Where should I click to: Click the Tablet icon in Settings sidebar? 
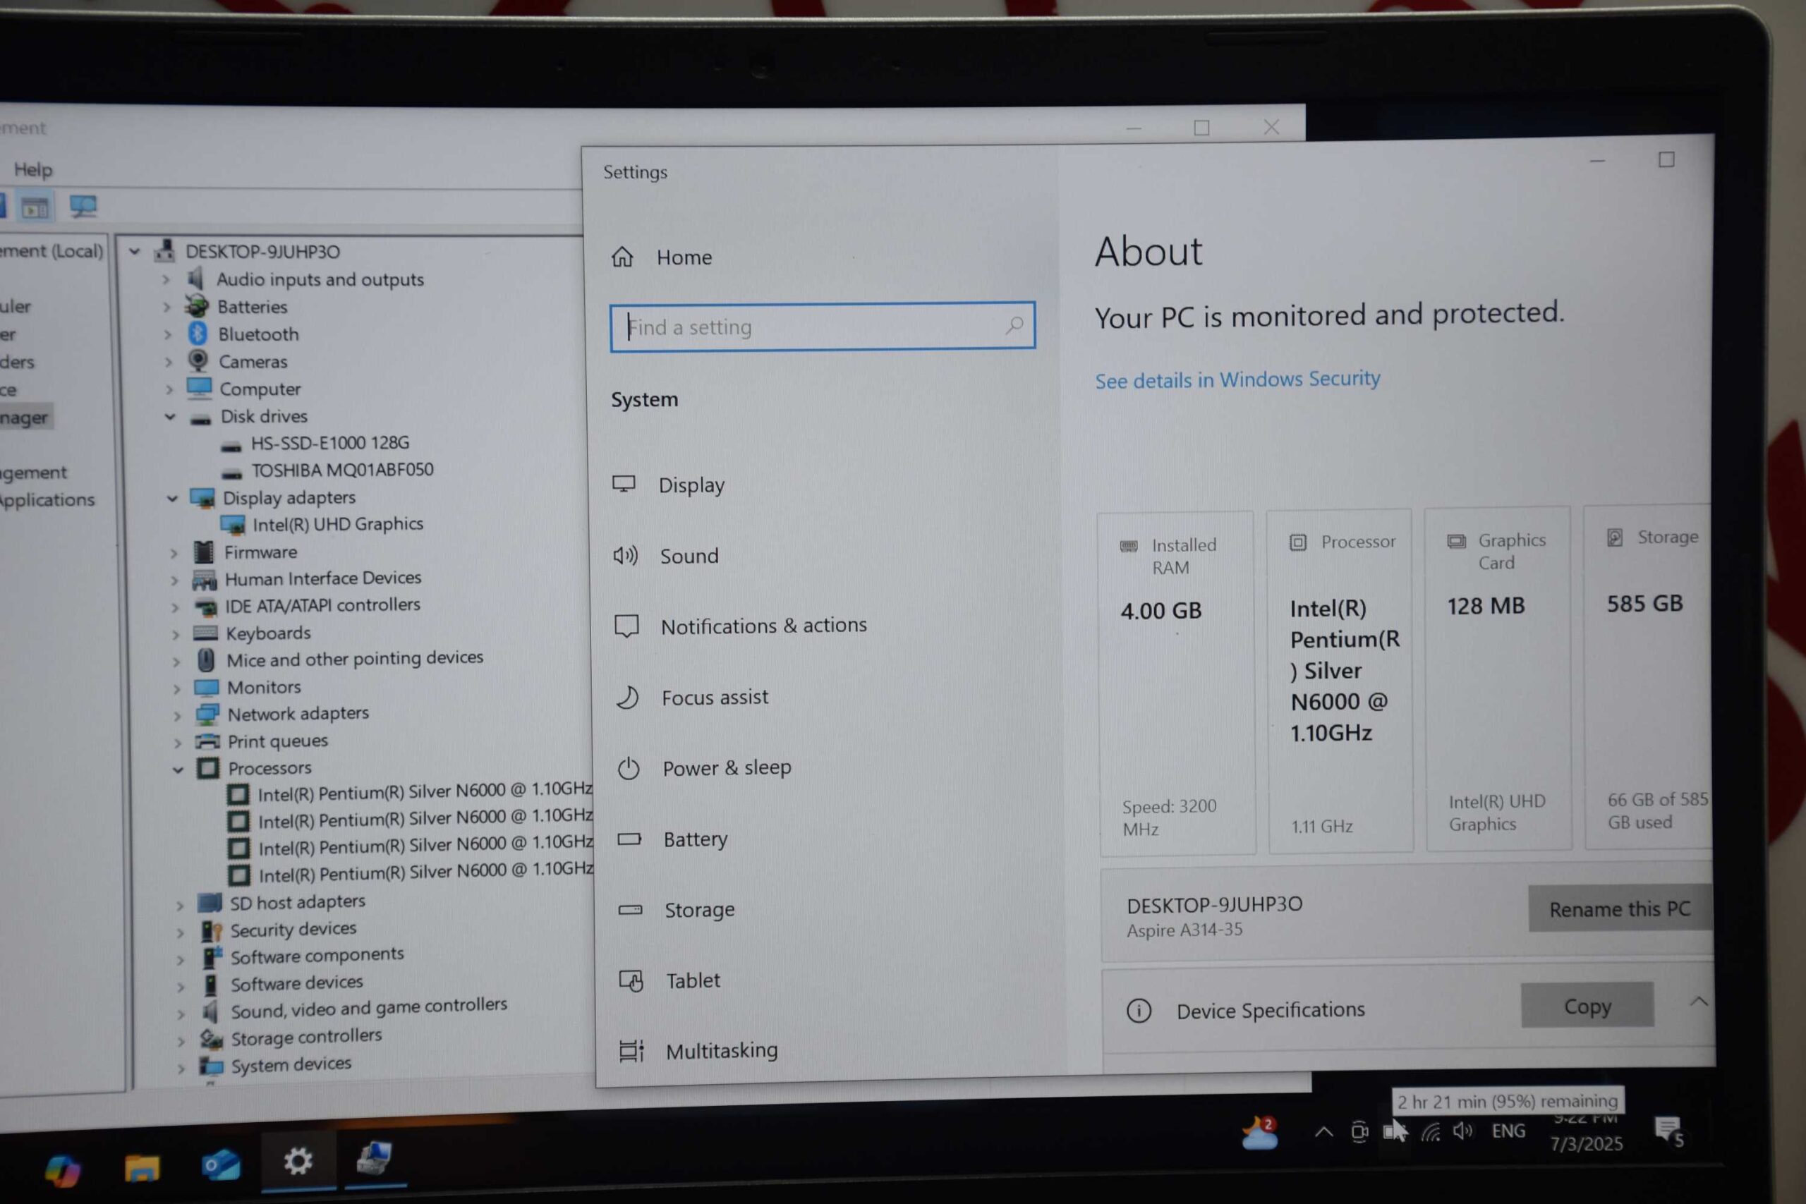tap(631, 980)
